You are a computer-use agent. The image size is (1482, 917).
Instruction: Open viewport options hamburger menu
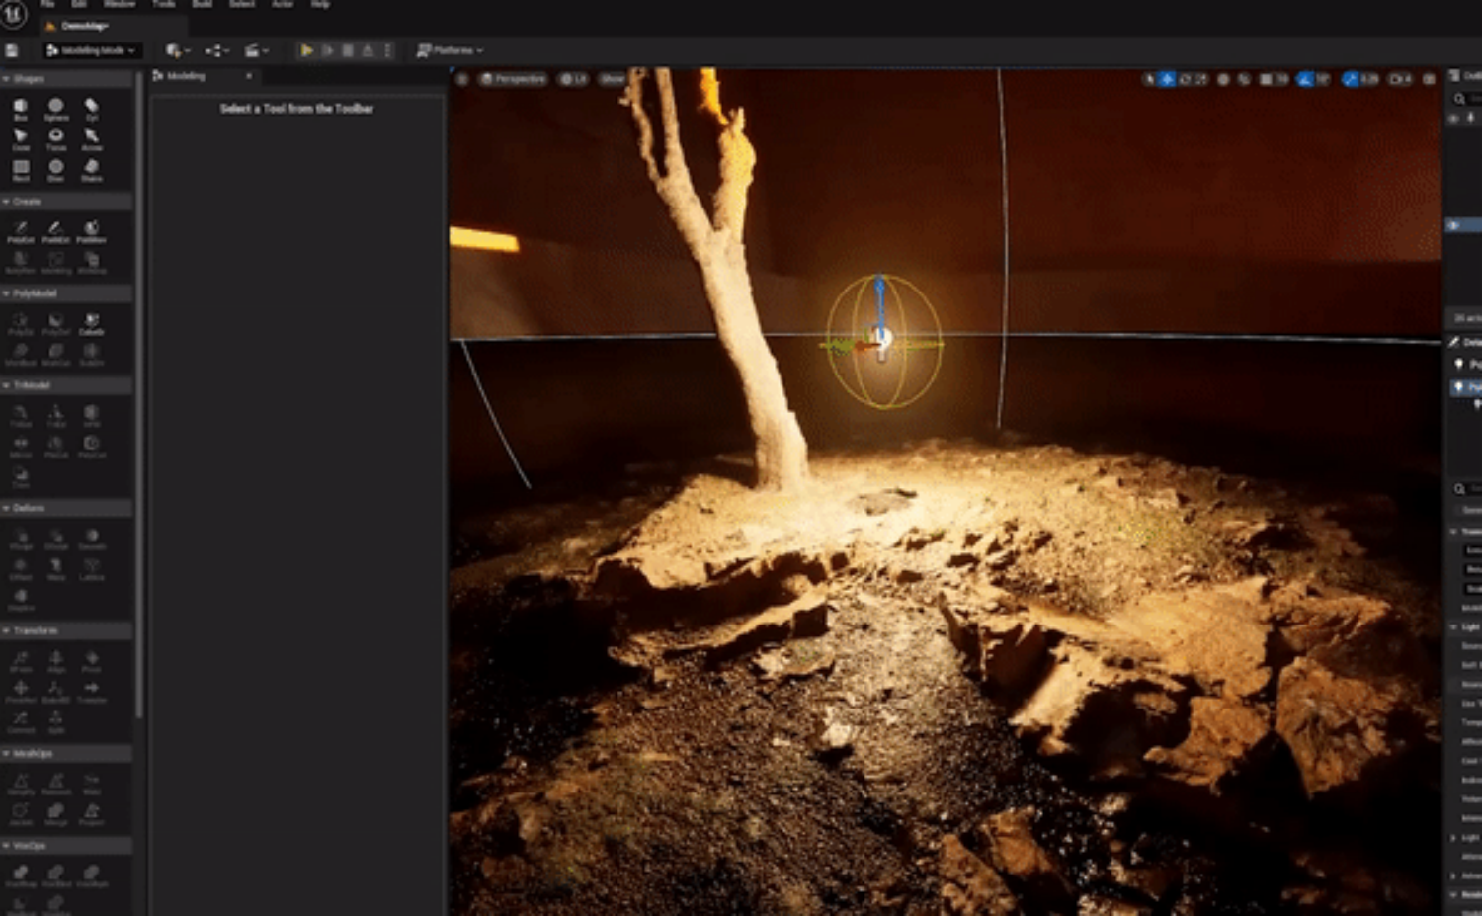[x=462, y=79]
